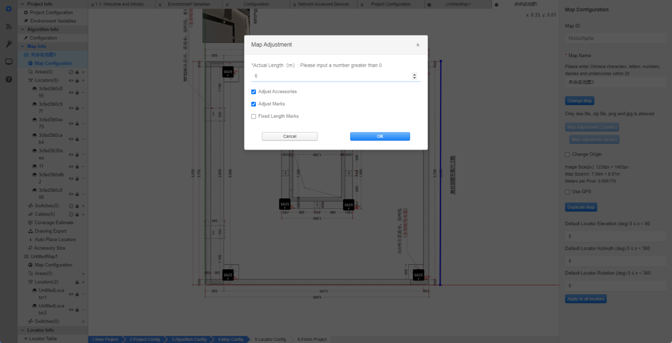The width and height of the screenshot is (672, 343).
Task: Switch to the Environment Variables tab
Action: click(x=189, y=4)
